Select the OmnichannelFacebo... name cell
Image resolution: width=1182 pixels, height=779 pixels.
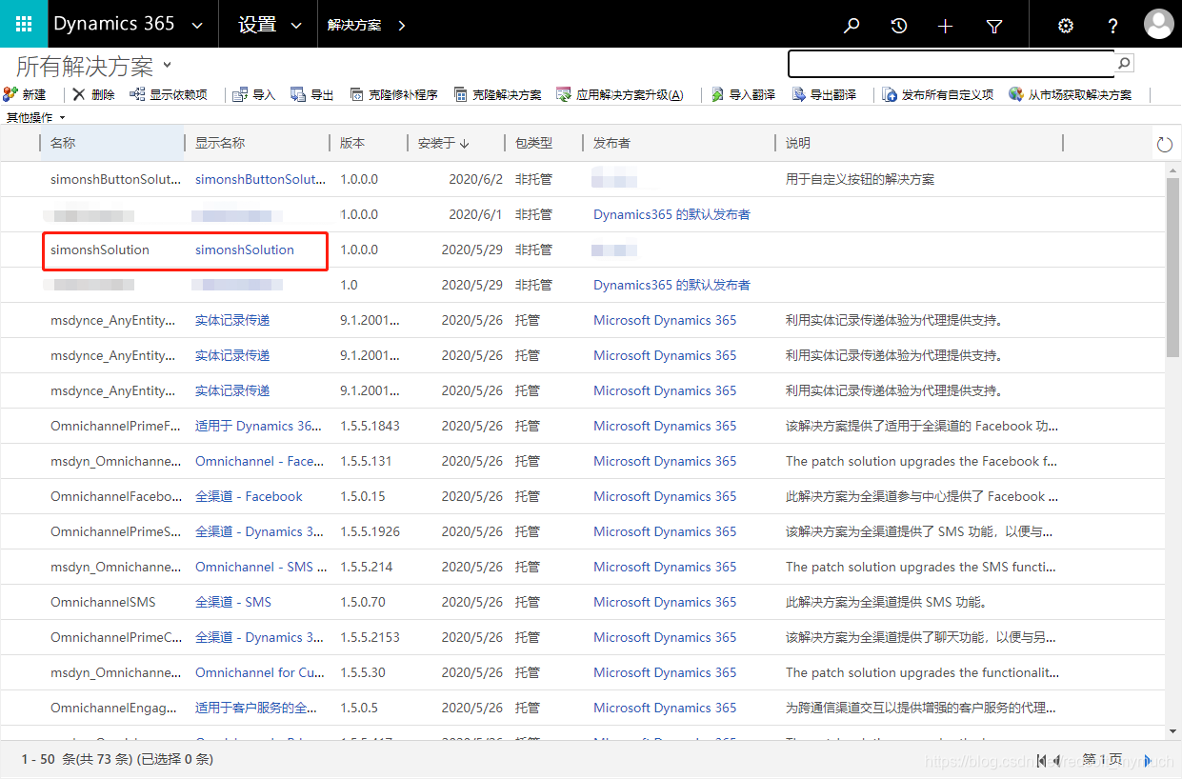(115, 496)
